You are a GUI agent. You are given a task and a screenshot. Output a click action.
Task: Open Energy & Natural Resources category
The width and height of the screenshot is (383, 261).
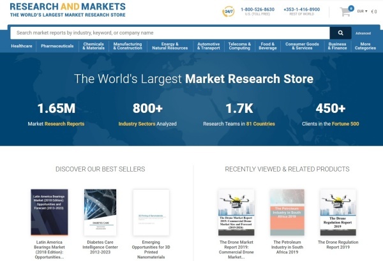click(x=170, y=46)
